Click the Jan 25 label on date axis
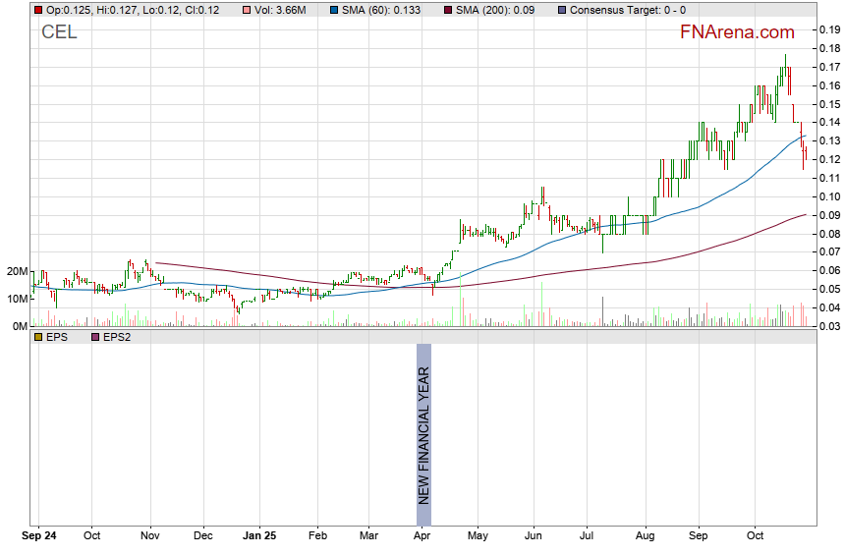Viewport: 844px width, 556px height. 258,537
